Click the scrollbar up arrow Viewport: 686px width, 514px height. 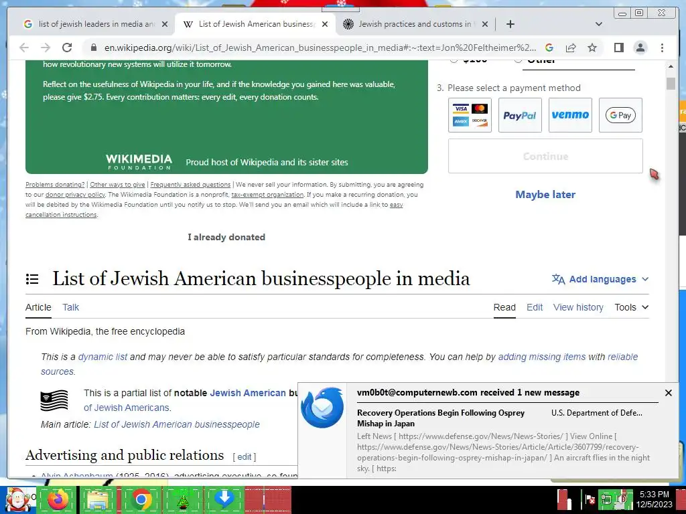coord(671,66)
